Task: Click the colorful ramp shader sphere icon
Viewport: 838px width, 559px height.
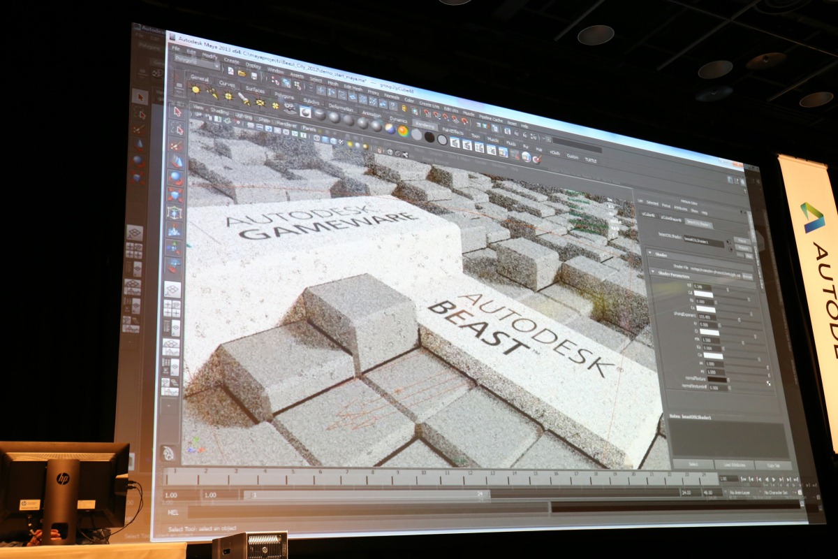Action: tap(403, 131)
